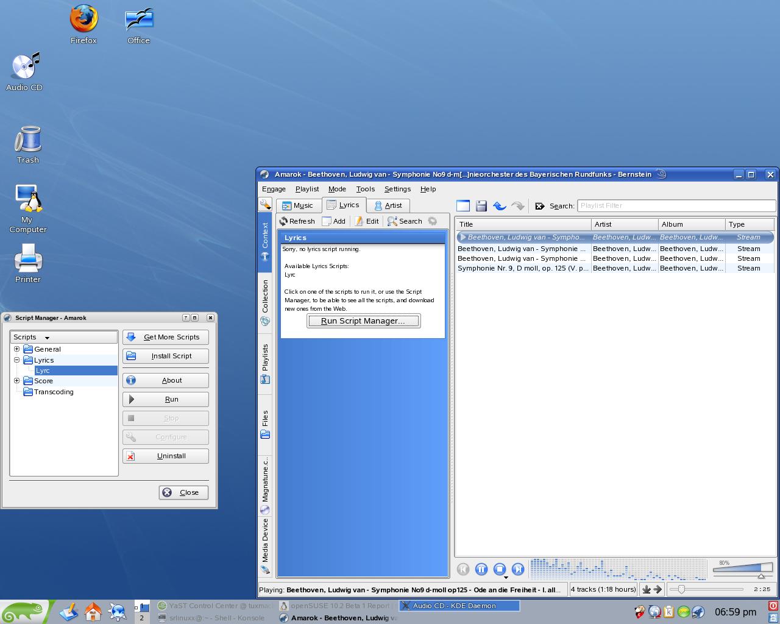The height and width of the screenshot is (624, 780).
Task: Toggle the right-arrow mode icon in status bar
Action: click(658, 589)
